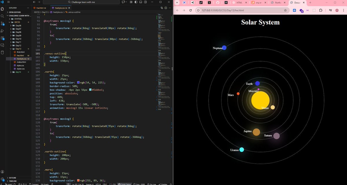The image size is (347, 185).
Task: Click the orange rgb(251, 89, 36) color swatch
Action: 79,180
